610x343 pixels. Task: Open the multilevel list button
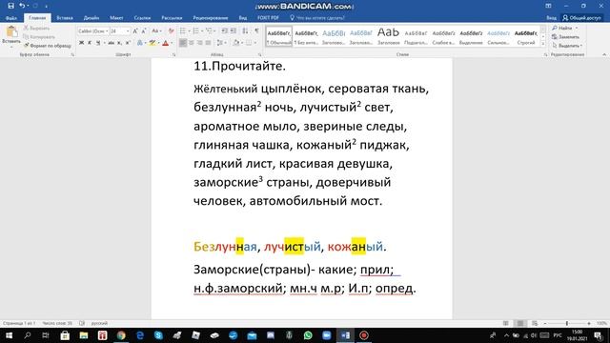[210, 30]
